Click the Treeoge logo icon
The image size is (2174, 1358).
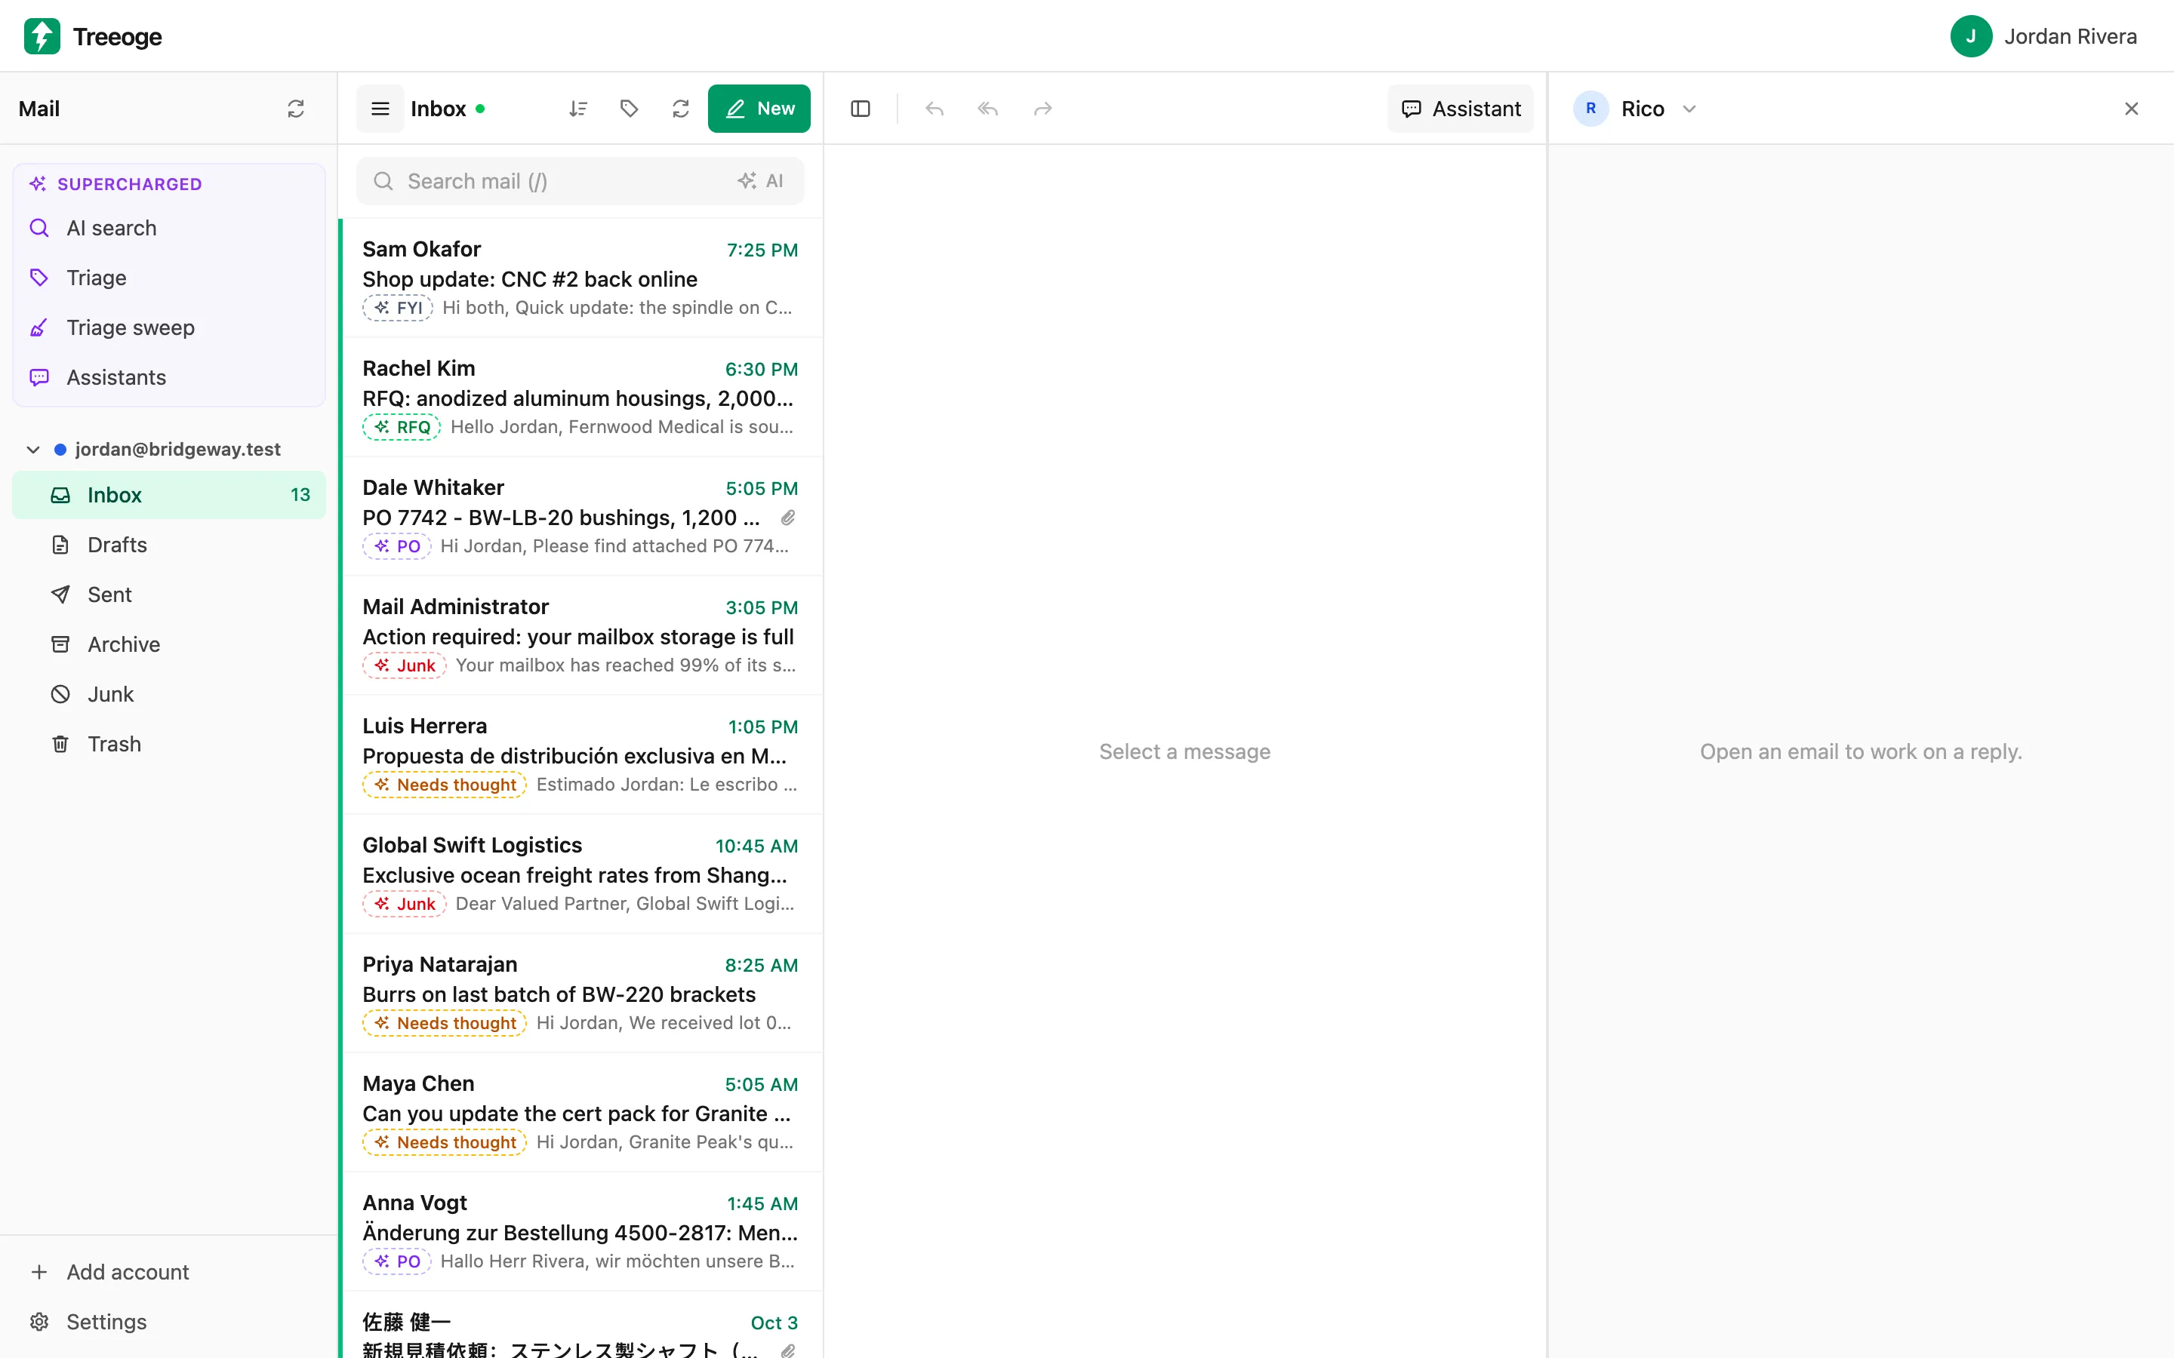tap(42, 36)
